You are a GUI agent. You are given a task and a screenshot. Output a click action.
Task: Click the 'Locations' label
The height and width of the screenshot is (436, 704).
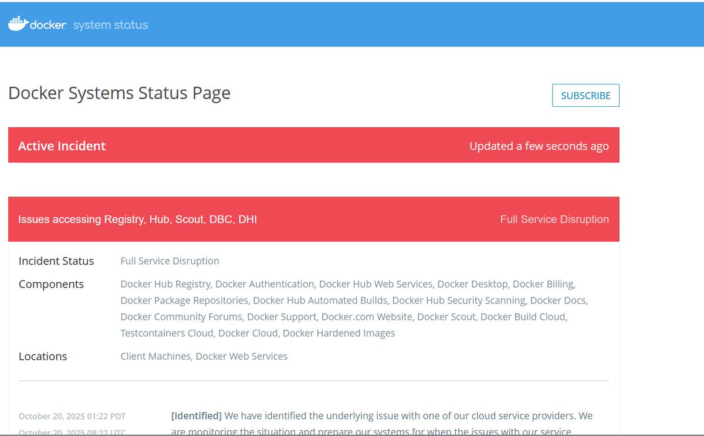[43, 356]
